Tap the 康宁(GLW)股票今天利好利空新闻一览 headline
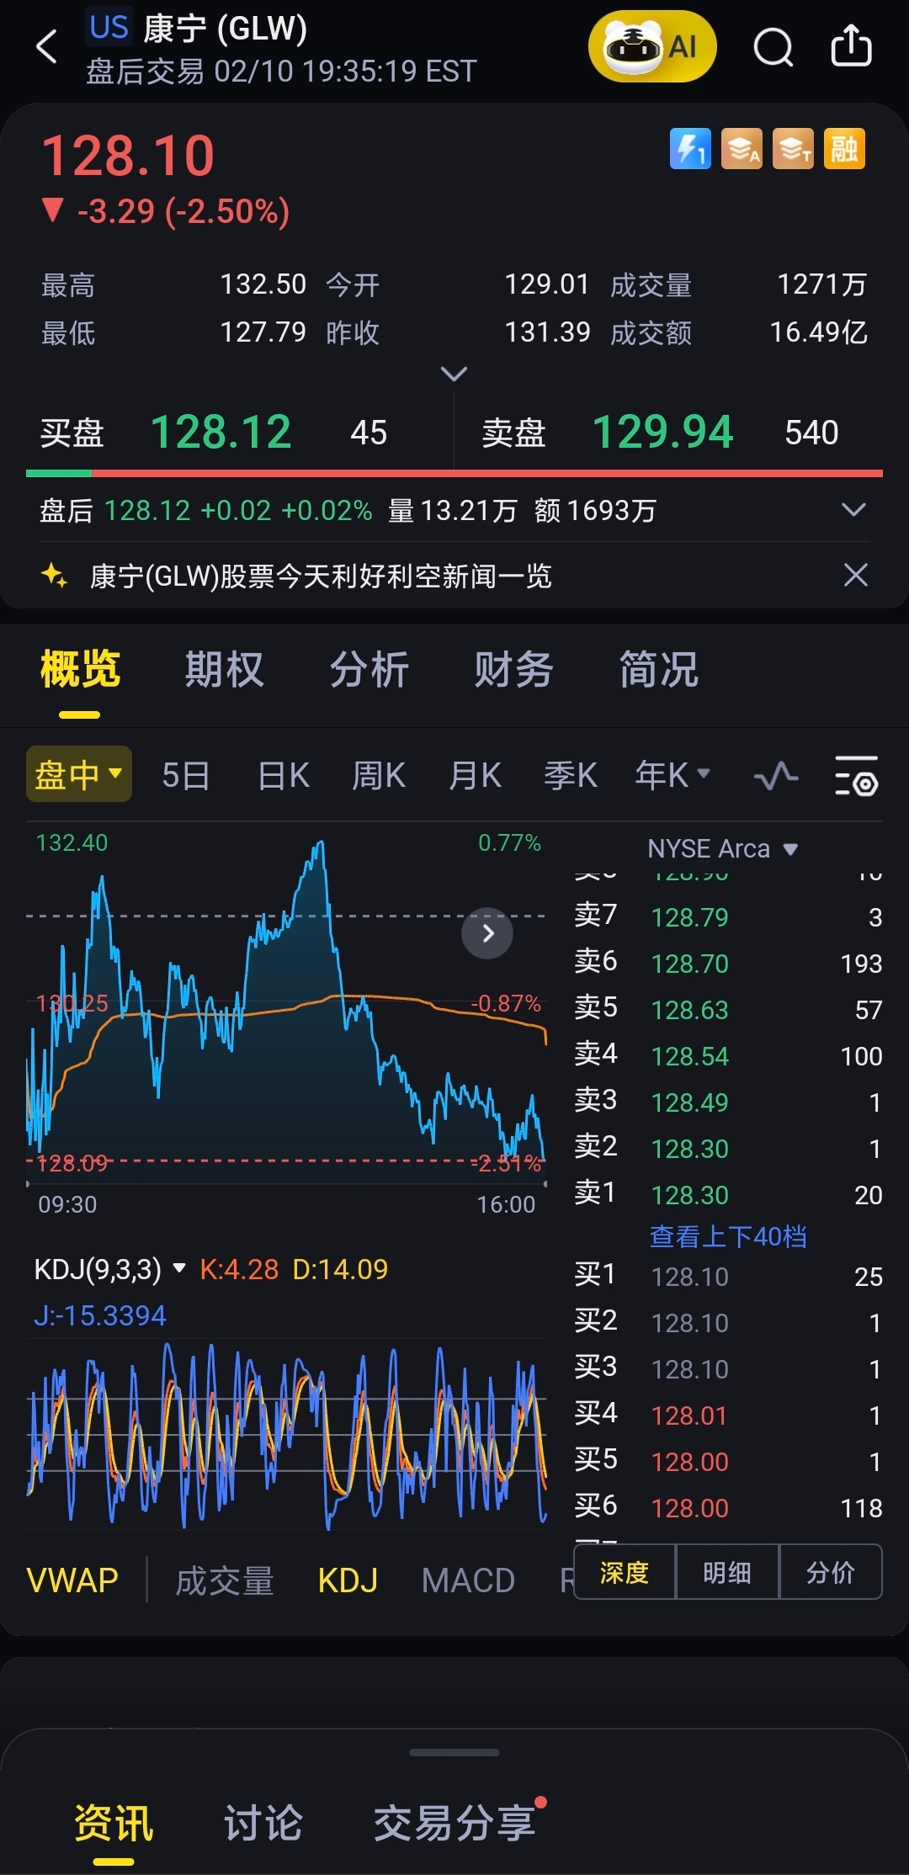The height and width of the screenshot is (1875, 909). click(321, 576)
